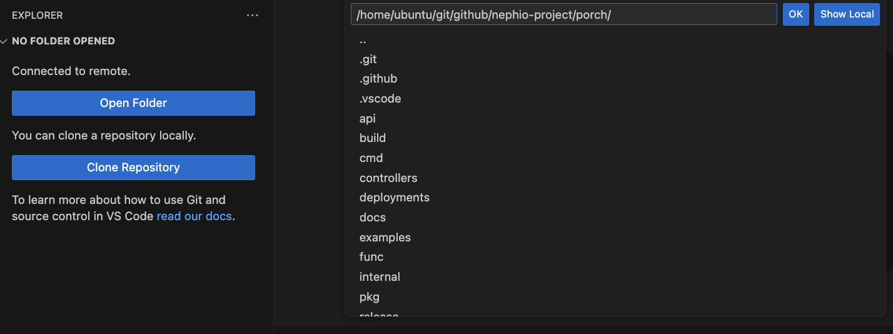Select the cmd folder entry
Viewport: 893px width, 334px height.
pyautogui.click(x=371, y=158)
